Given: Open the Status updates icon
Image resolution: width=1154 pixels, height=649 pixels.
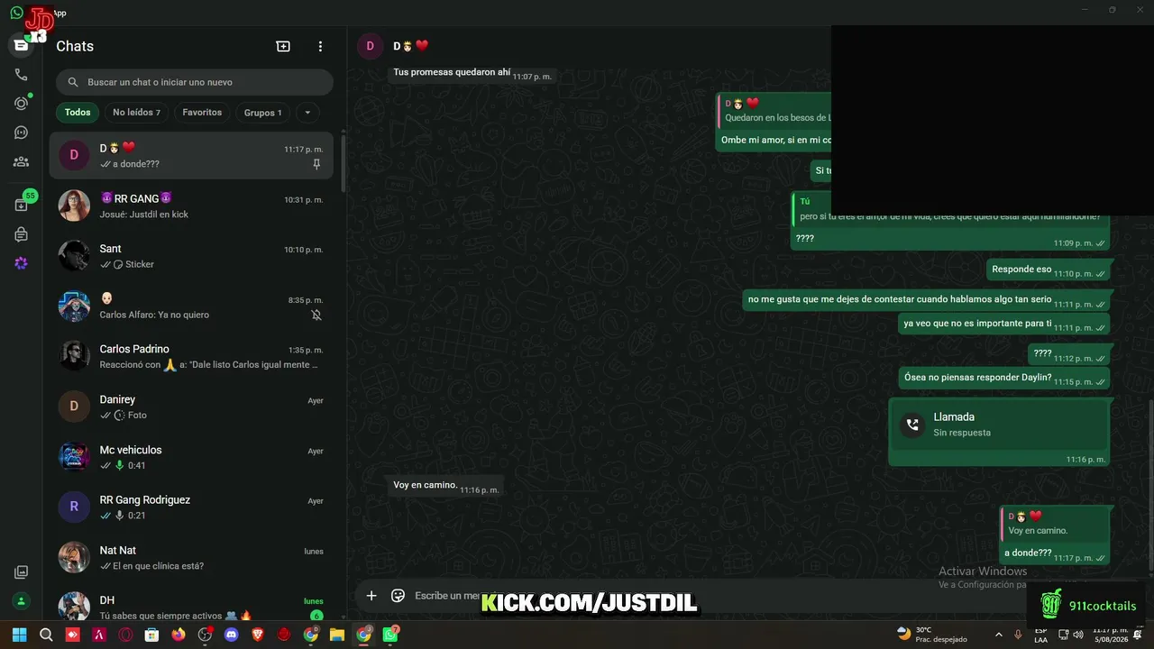Looking at the screenshot, I should 21,104.
